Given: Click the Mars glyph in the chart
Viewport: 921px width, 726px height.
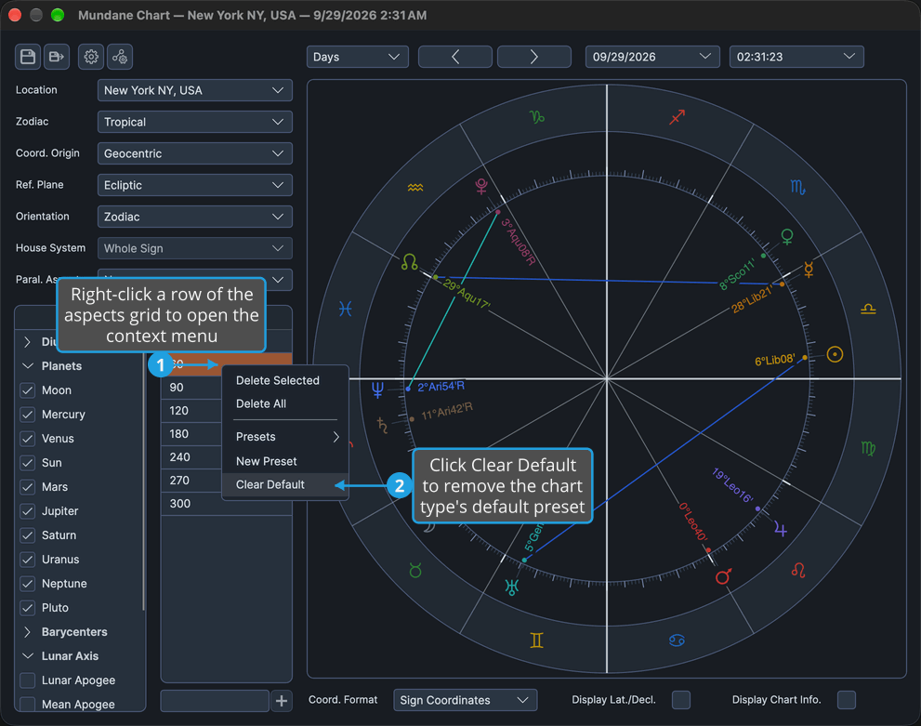Looking at the screenshot, I should pos(724,576).
